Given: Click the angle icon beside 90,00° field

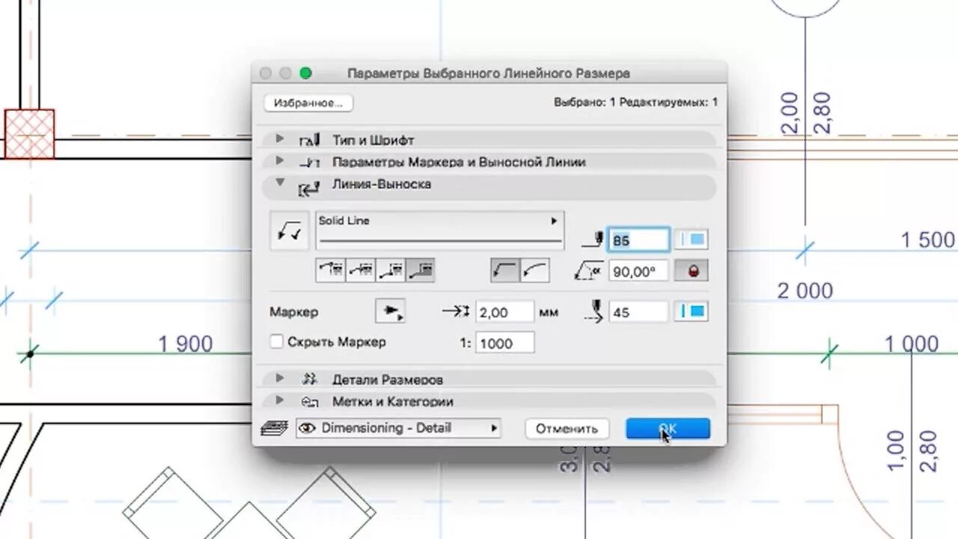Looking at the screenshot, I should click(588, 272).
